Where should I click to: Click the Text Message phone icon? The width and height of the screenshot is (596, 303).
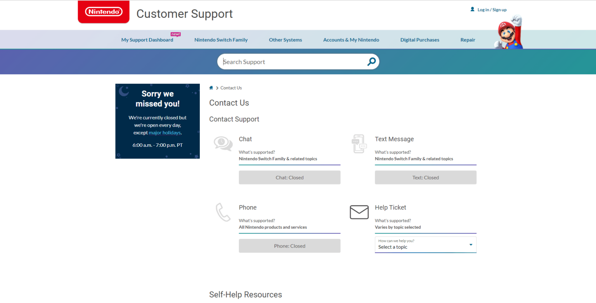[359, 144]
